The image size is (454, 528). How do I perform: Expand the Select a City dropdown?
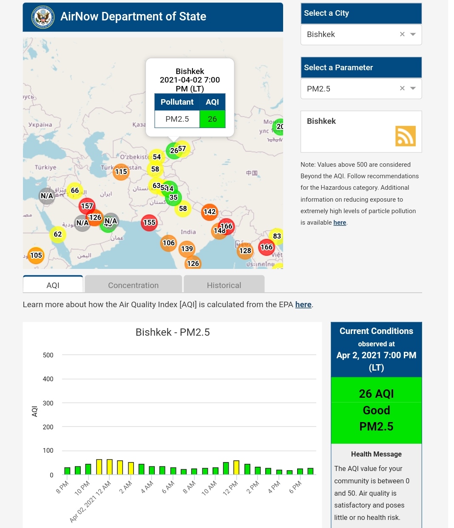[413, 34]
